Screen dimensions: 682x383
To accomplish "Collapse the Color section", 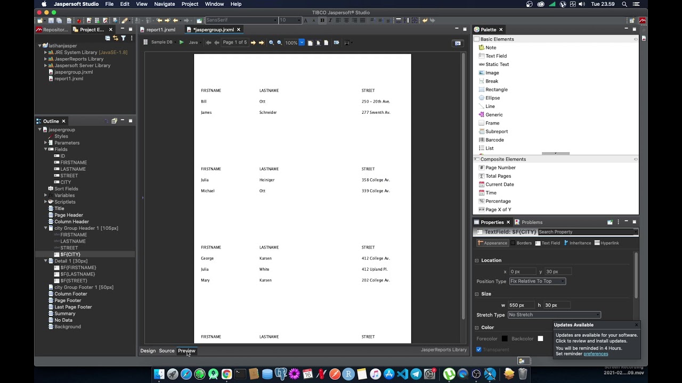I will point(477,328).
